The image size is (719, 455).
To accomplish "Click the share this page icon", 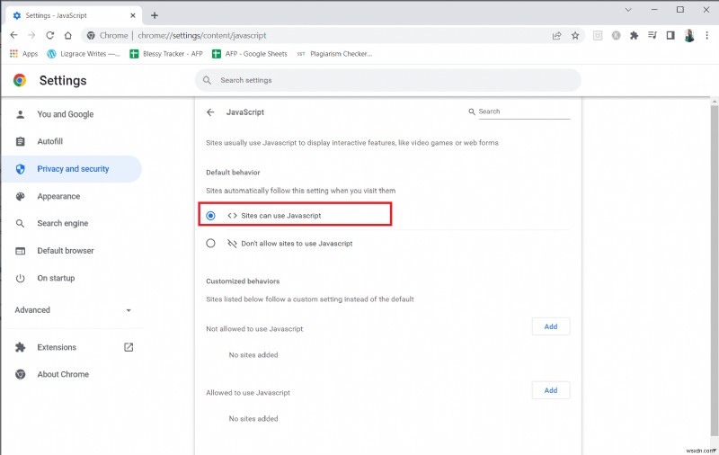I will (557, 36).
